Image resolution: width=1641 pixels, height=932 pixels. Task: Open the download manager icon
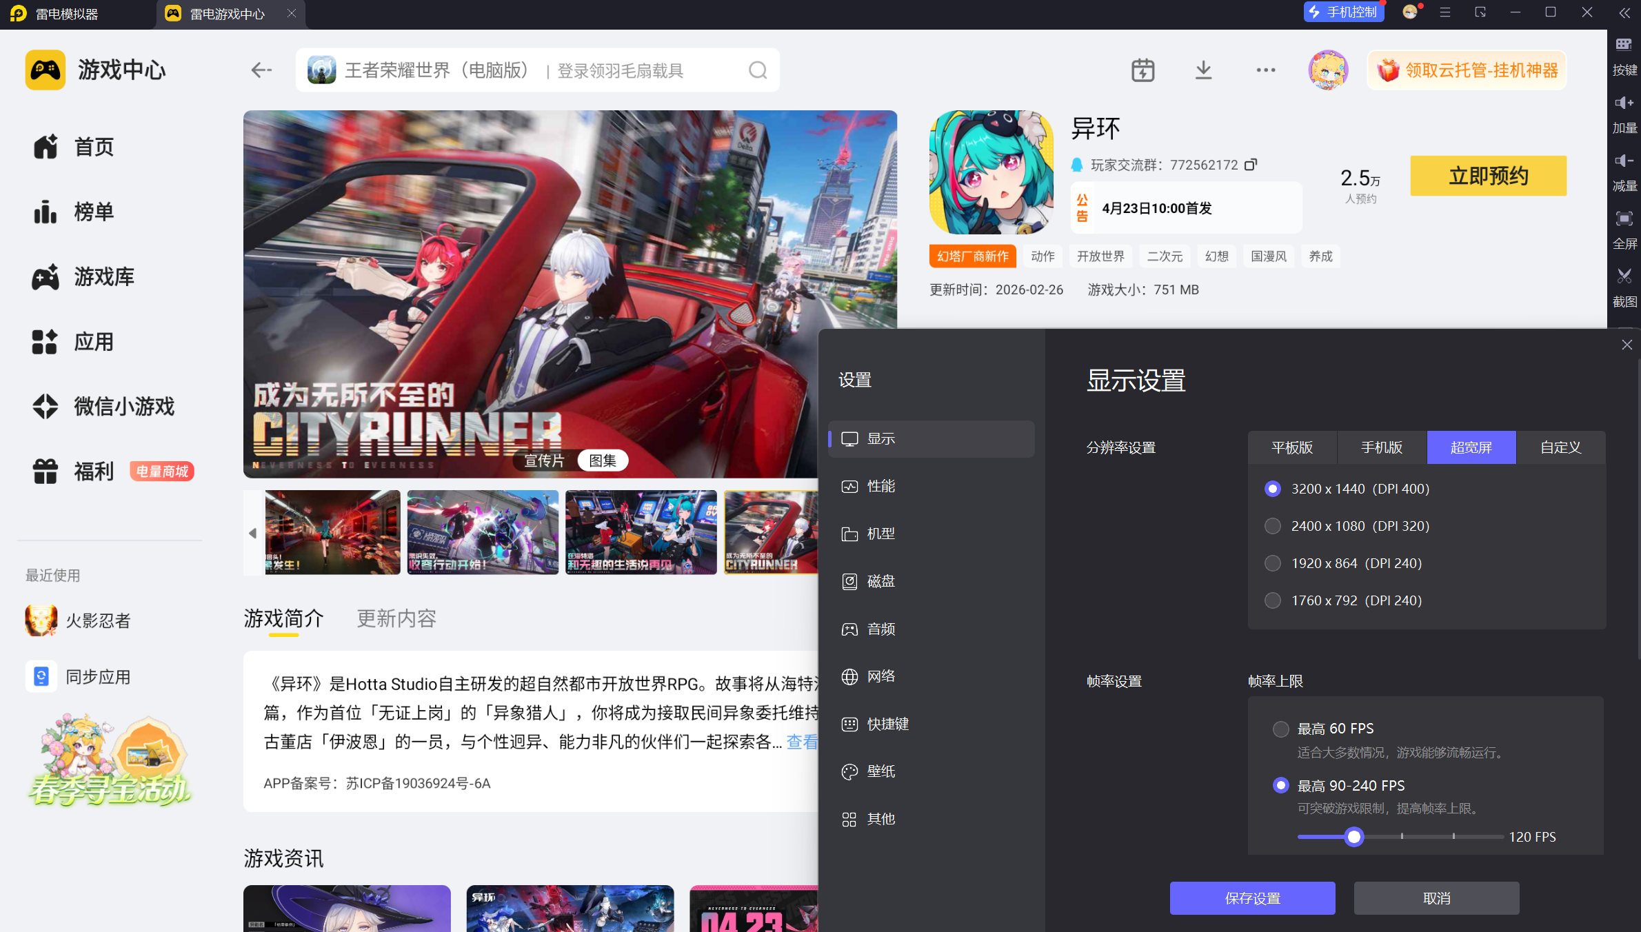pyautogui.click(x=1203, y=70)
